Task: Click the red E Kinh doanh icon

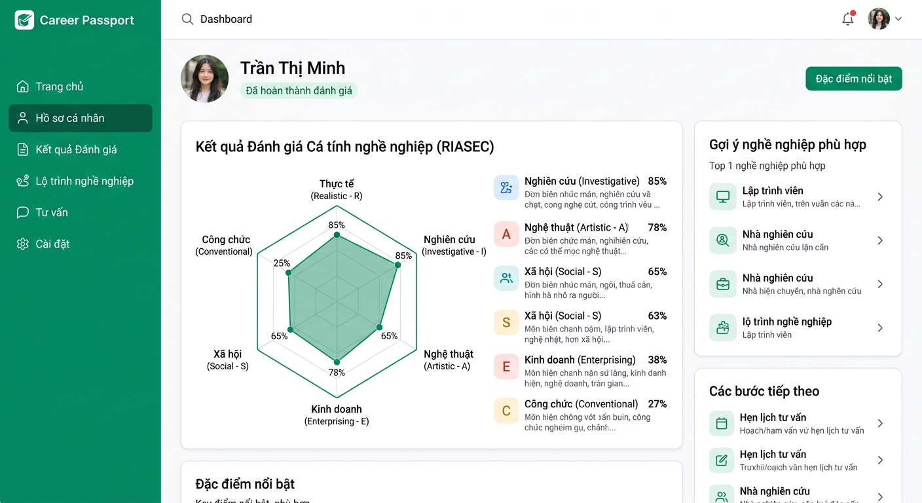Action: pyautogui.click(x=506, y=367)
